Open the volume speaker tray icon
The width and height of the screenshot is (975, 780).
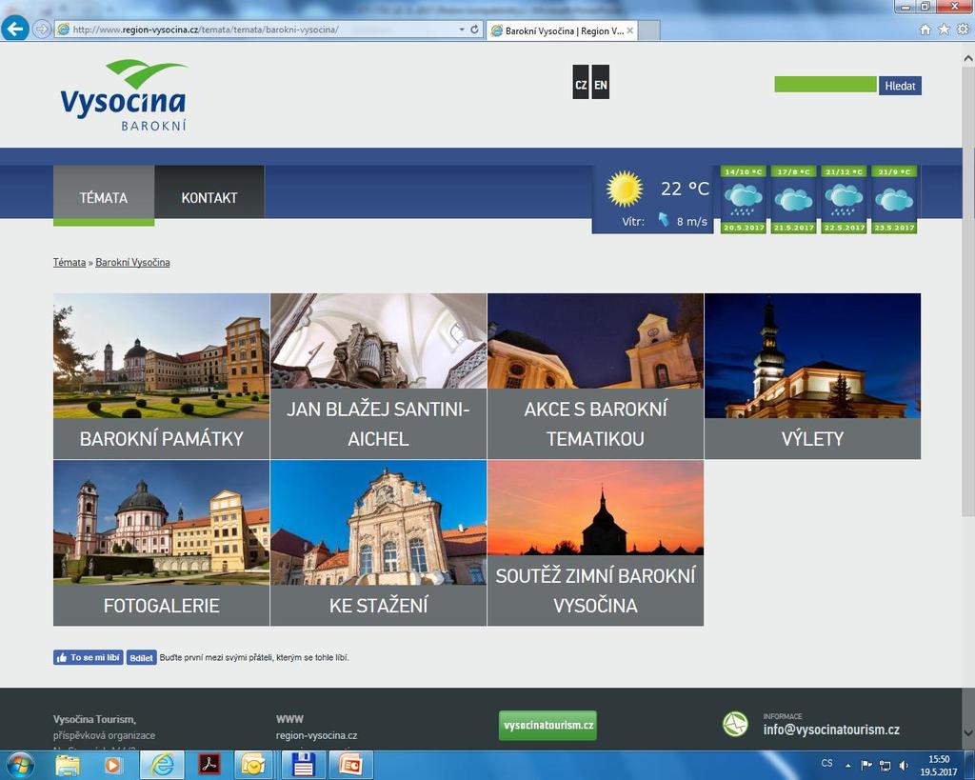pyautogui.click(x=904, y=766)
